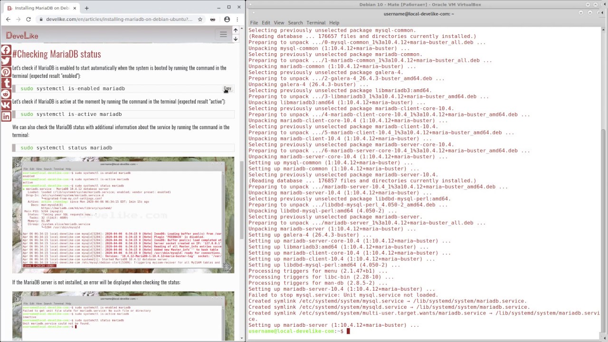Screen dimensions: 608x342
Task: Open the terminal Edit menu
Action: tap(266, 23)
